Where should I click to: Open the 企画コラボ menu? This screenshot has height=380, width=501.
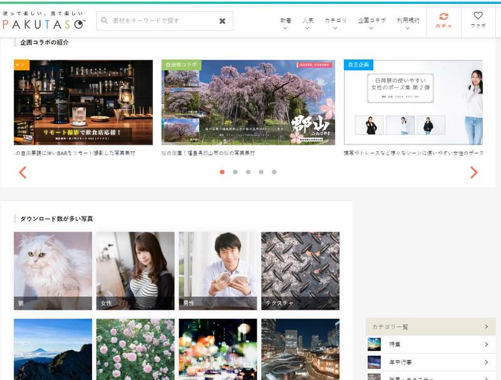pyautogui.click(x=371, y=21)
